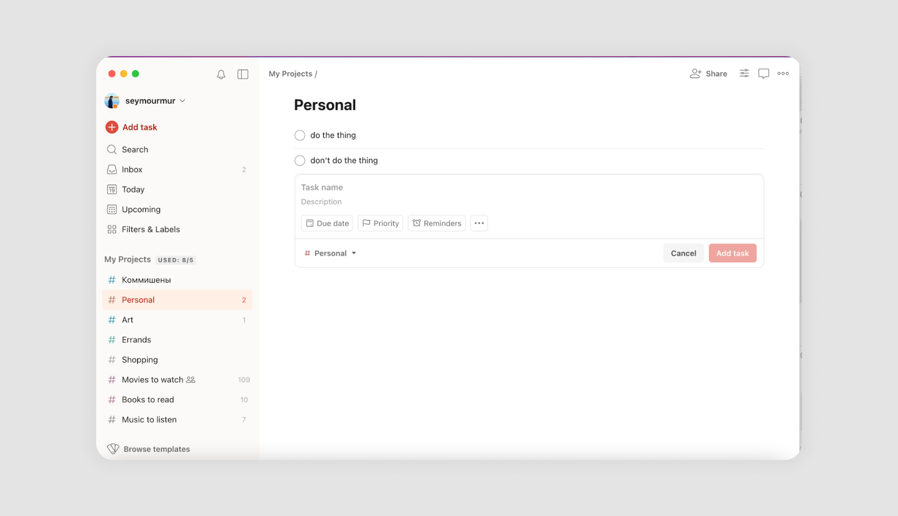The height and width of the screenshot is (516, 898).
Task: Toggle the 'do the thing' task checkbox
Action: tap(300, 135)
